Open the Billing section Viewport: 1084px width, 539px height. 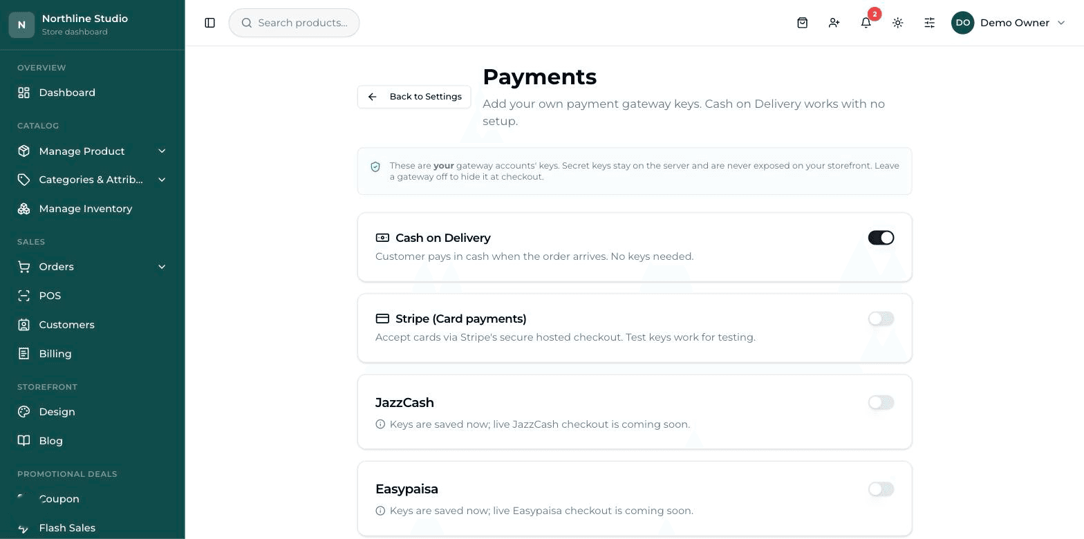pos(92,354)
